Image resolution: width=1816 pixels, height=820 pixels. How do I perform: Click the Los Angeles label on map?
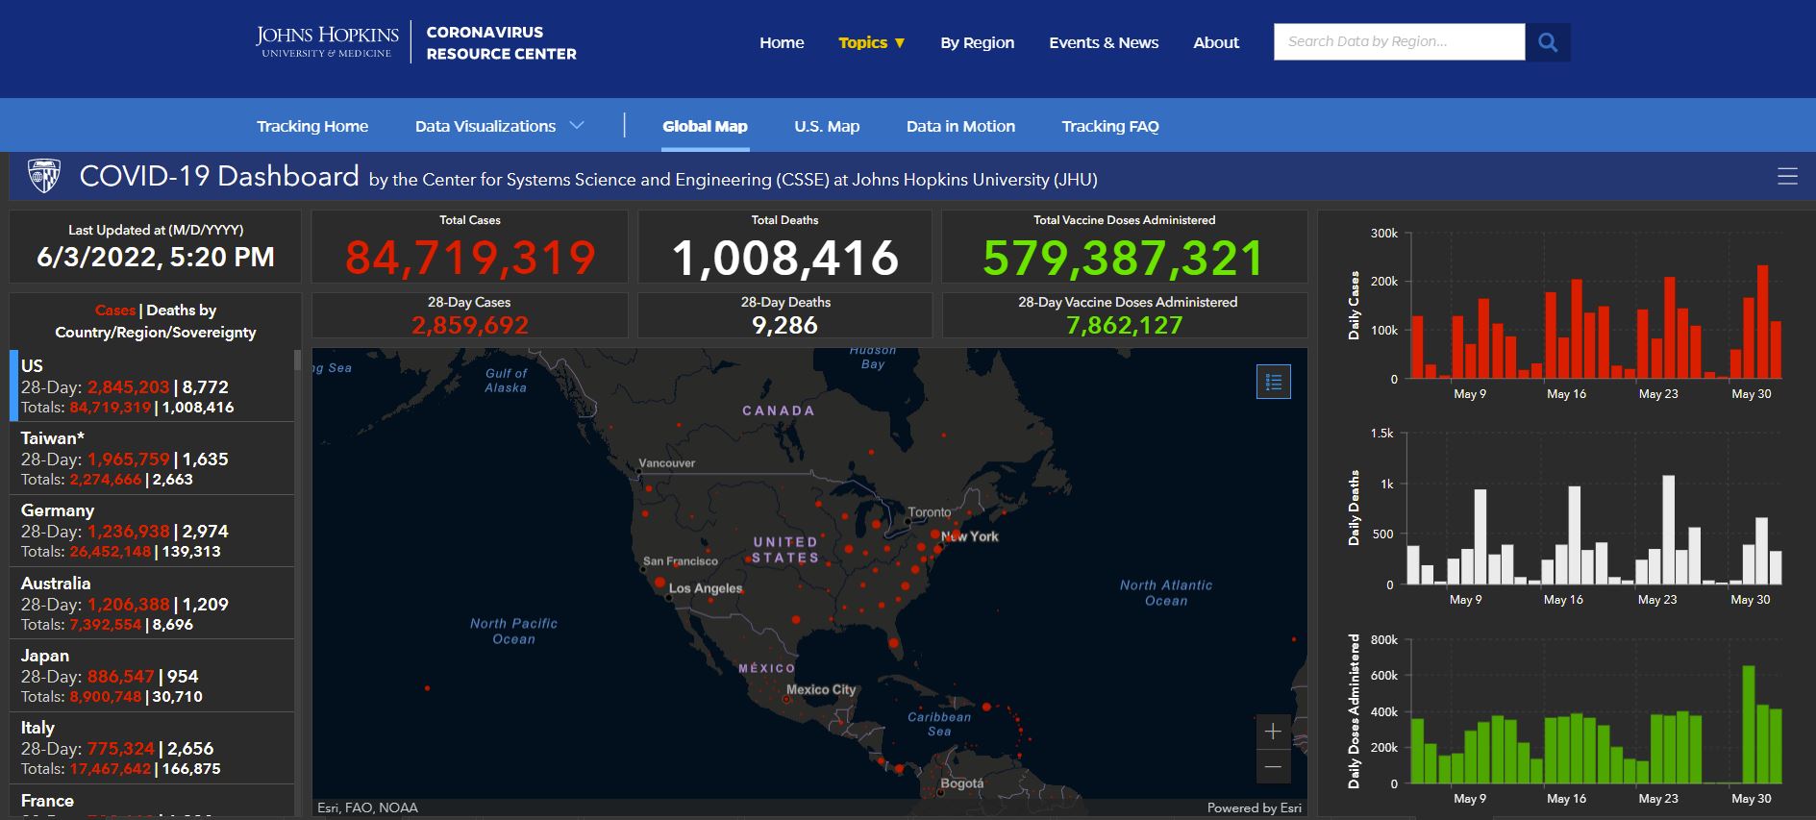706,588
